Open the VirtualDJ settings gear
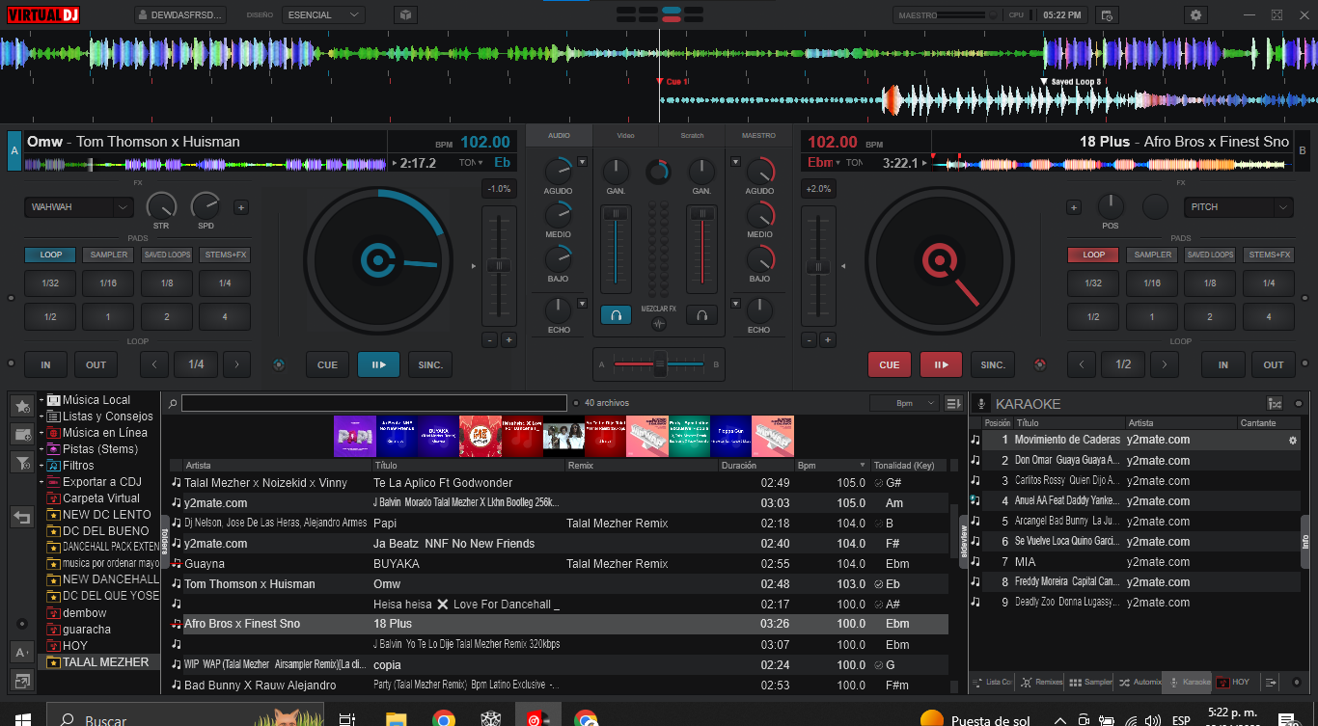Viewport: 1318px width, 726px height. [1196, 14]
